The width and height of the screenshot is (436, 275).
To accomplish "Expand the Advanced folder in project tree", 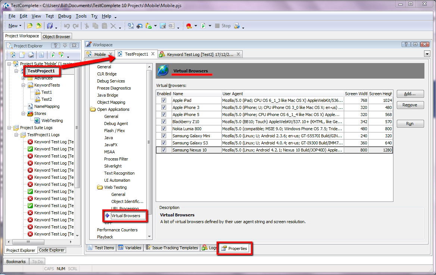I will click(24, 78).
